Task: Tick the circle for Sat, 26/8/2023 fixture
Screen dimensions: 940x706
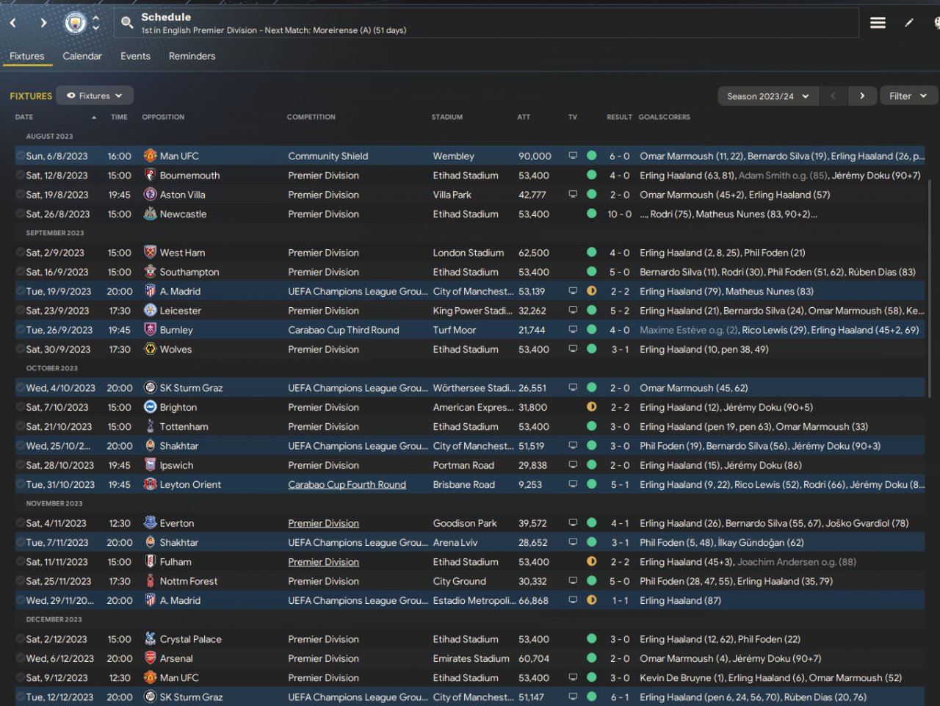Action: [x=20, y=214]
